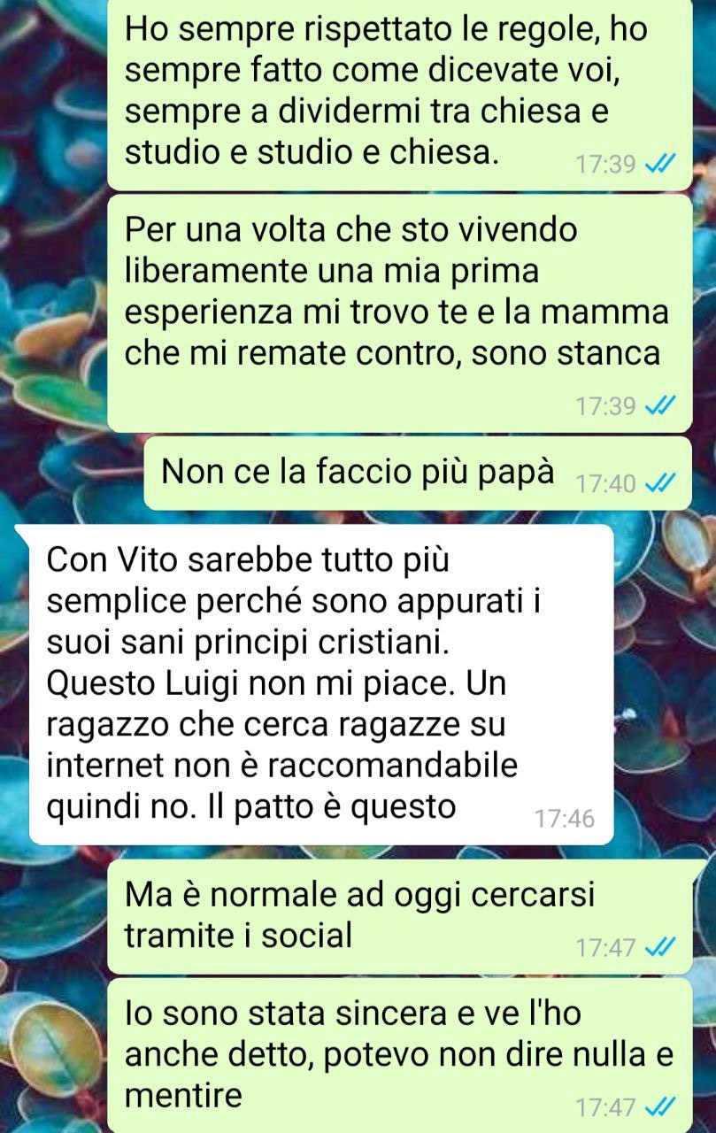Tap the 17:39 timestamp under 'sono stanca'

point(605,406)
